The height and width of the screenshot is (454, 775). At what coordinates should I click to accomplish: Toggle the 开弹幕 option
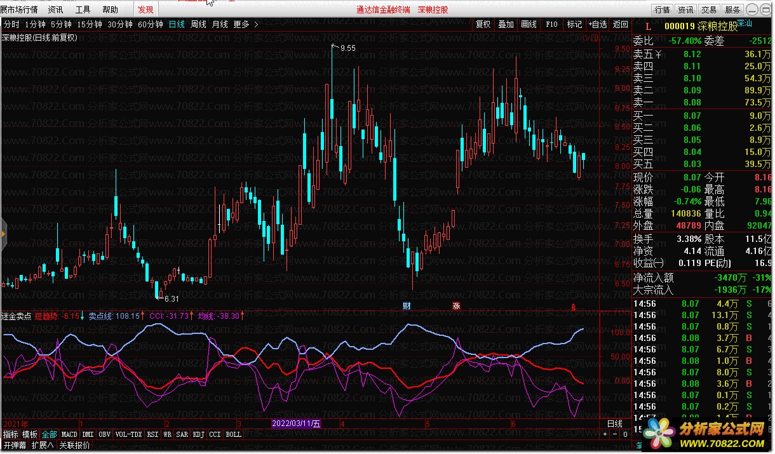[x=14, y=445]
